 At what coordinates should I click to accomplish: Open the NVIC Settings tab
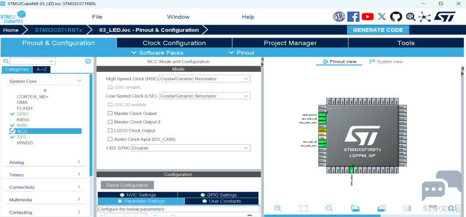tap(138, 195)
